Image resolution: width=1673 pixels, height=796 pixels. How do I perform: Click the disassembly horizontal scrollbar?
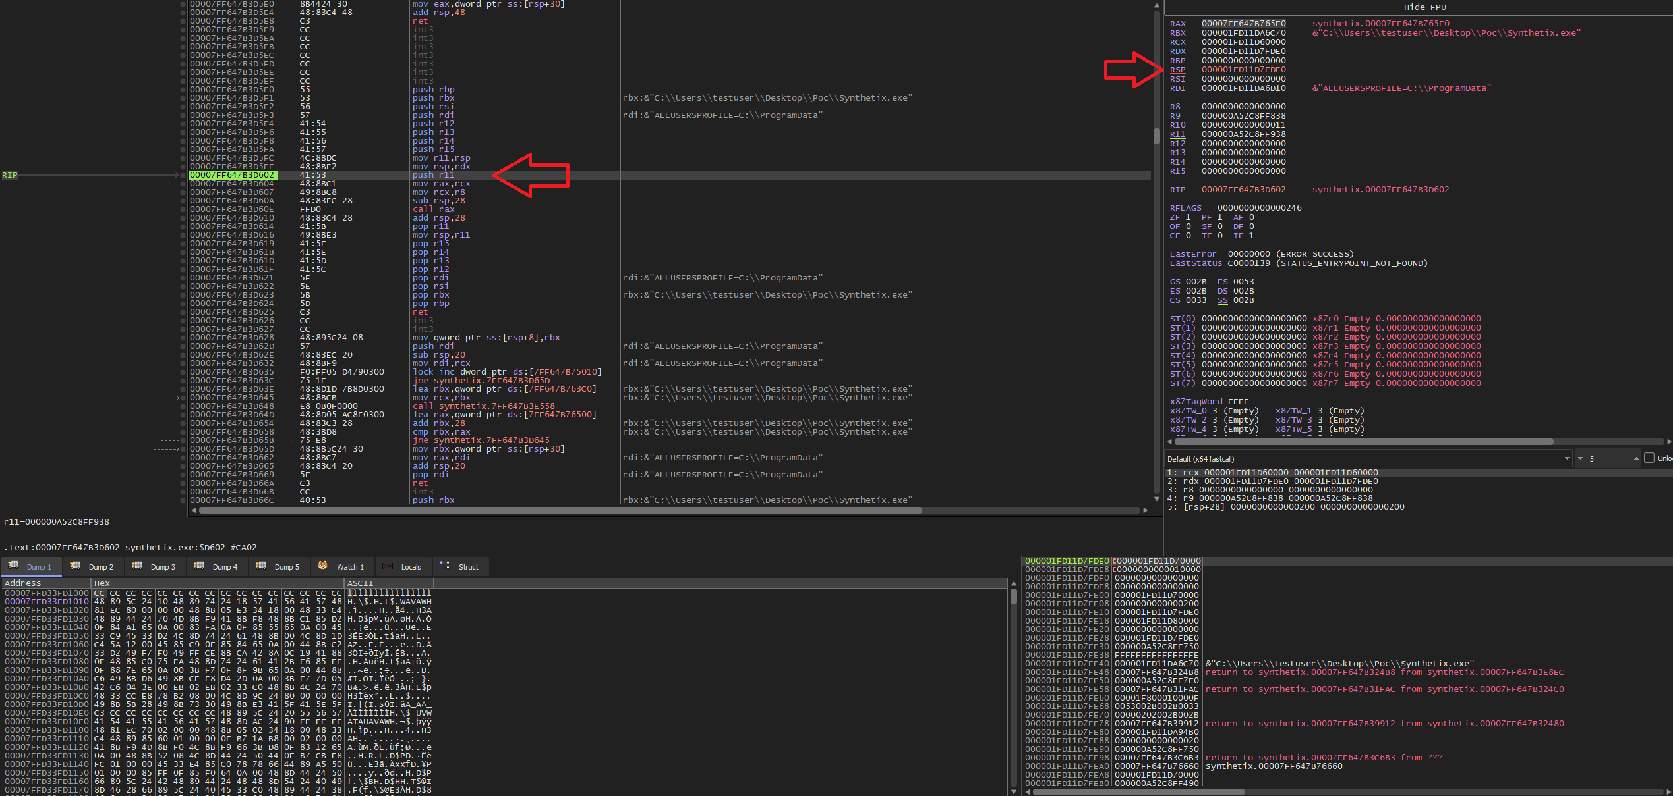[x=560, y=510]
